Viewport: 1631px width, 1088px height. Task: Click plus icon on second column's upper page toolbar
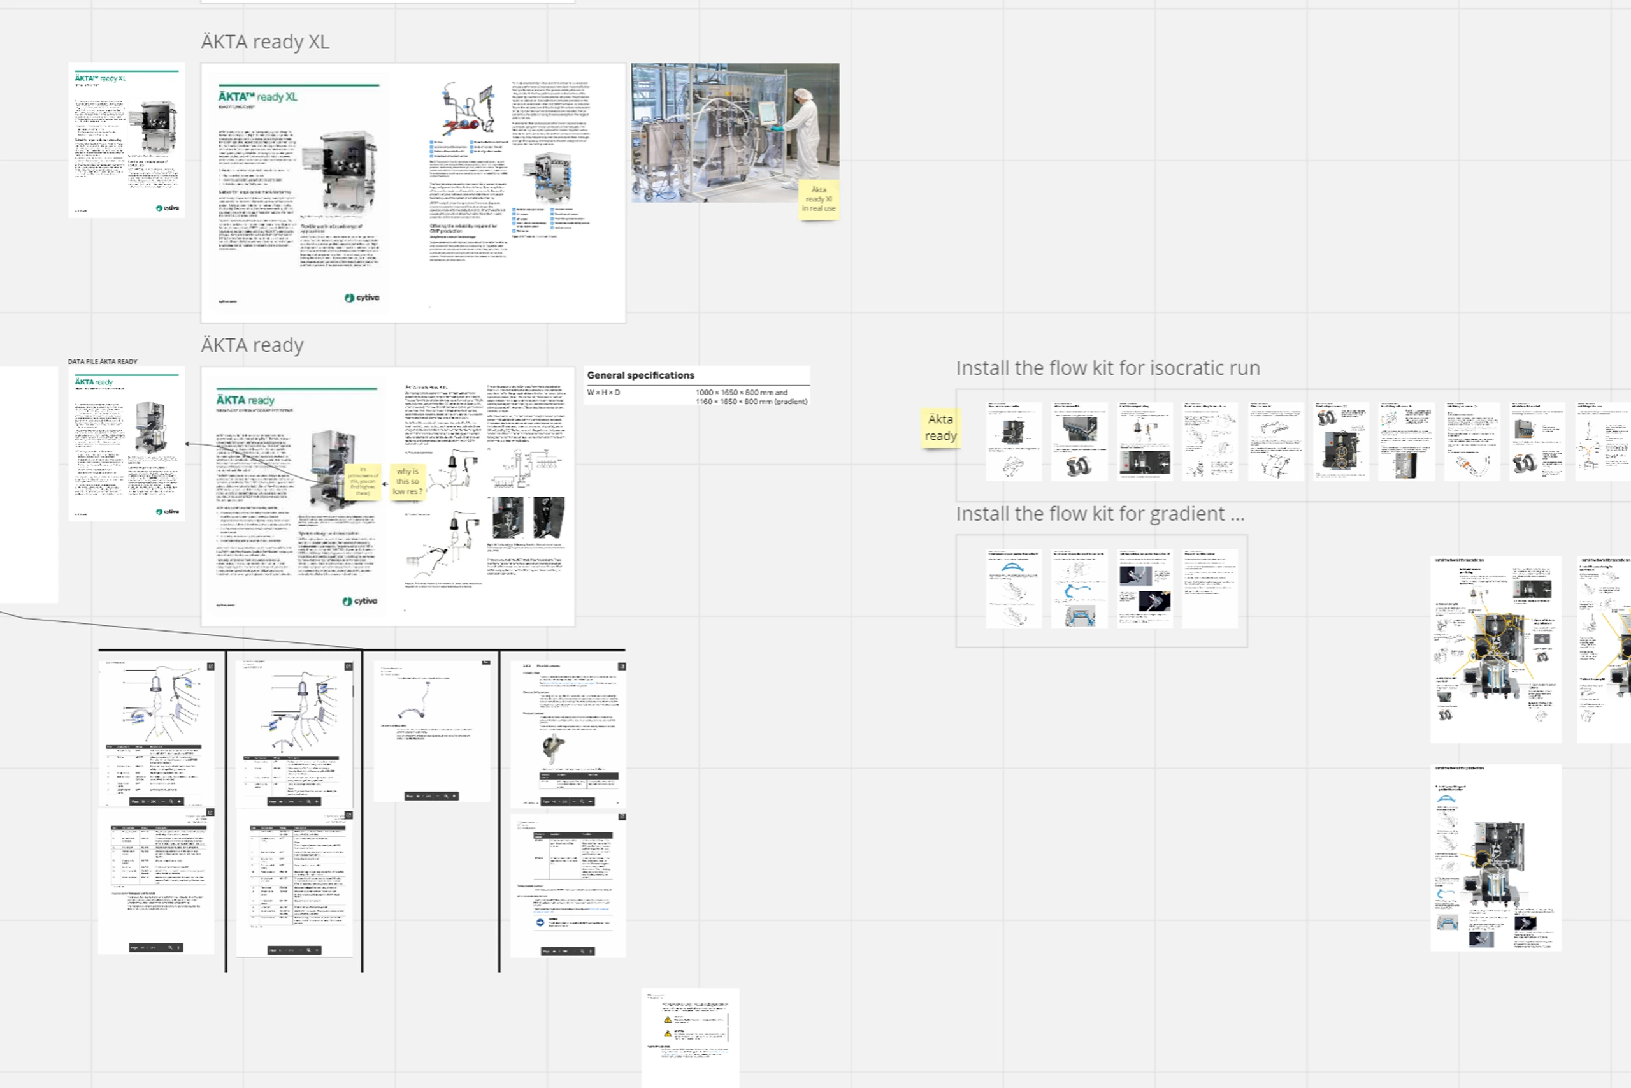pos(317,801)
